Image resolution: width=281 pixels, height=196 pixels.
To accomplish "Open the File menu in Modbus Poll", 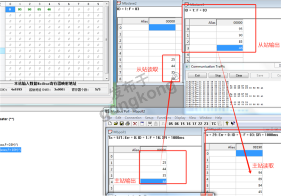I will (x=110, y=118).
